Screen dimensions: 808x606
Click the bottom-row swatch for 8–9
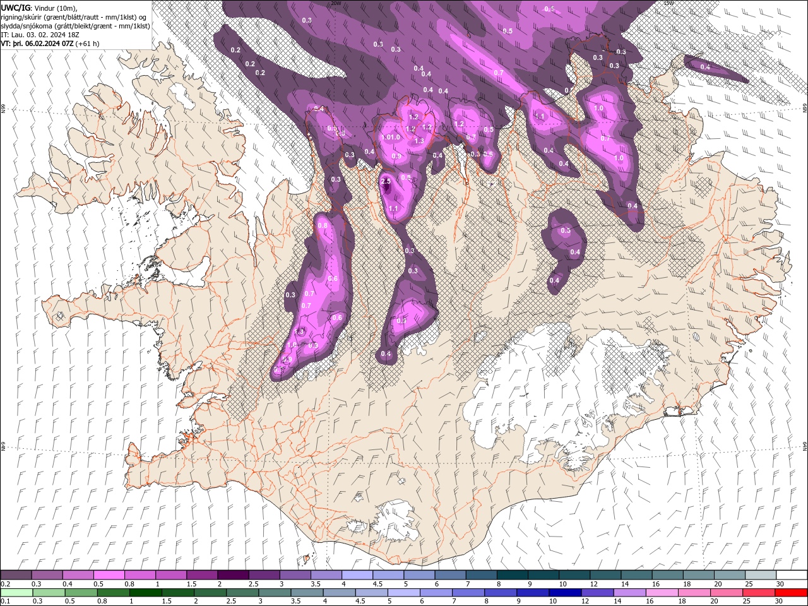coord(501,593)
